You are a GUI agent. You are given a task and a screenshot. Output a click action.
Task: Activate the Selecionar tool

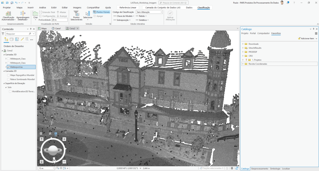pyautogui.click(x=88, y=13)
